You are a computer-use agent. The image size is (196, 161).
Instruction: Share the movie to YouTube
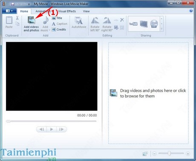tap(133, 24)
